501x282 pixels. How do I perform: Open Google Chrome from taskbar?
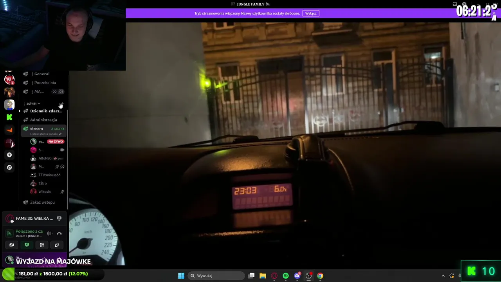click(x=320, y=276)
